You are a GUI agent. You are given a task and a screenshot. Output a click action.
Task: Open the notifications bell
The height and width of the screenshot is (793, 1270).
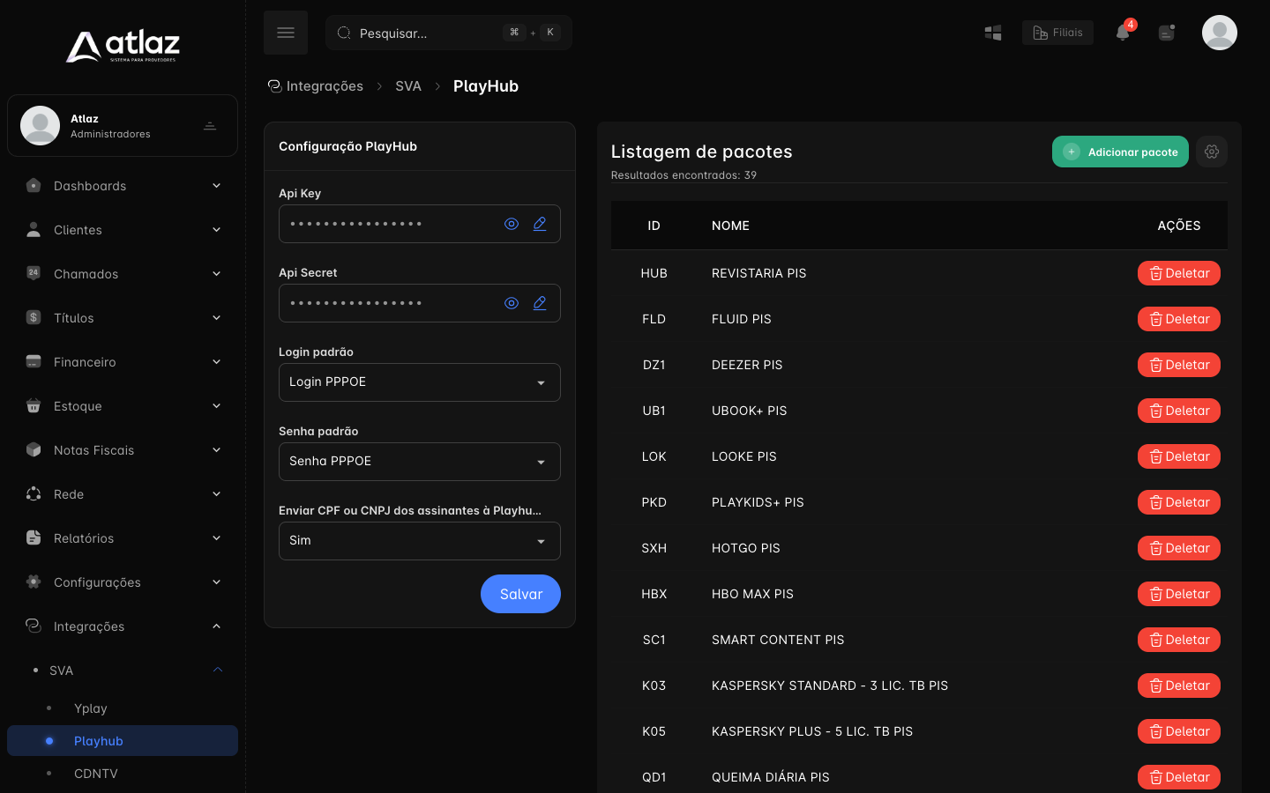pyautogui.click(x=1123, y=33)
